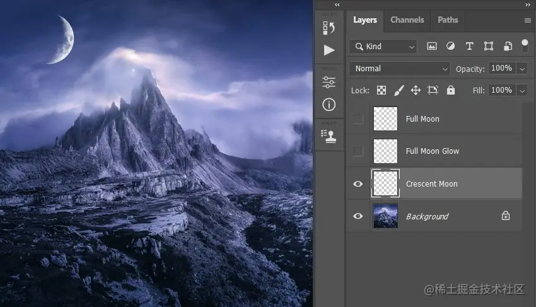Image resolution: width=536 pixels, height=307 pixels.
Task: Select the Full Moon layer name
Action: [x=422, y=119]
